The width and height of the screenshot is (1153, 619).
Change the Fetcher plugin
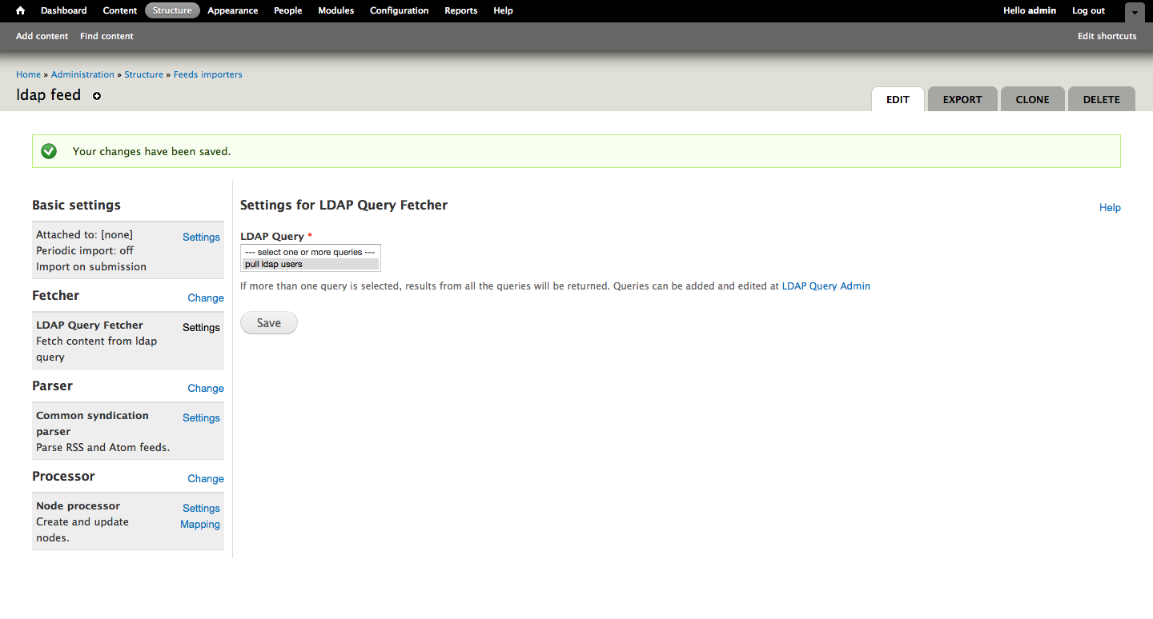coord(206,298)
